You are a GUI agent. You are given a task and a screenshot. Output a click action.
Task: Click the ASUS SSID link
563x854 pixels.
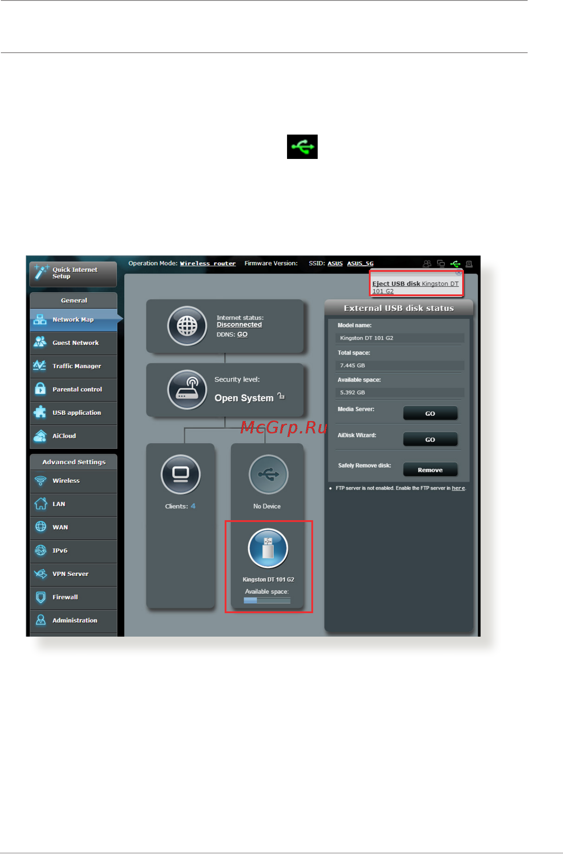335,263
